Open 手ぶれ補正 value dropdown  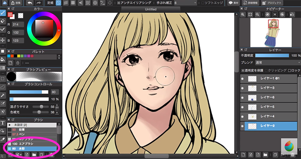186,3
